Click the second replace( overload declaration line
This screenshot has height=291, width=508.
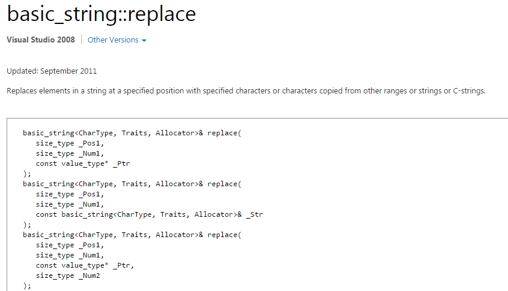point(132,184)
